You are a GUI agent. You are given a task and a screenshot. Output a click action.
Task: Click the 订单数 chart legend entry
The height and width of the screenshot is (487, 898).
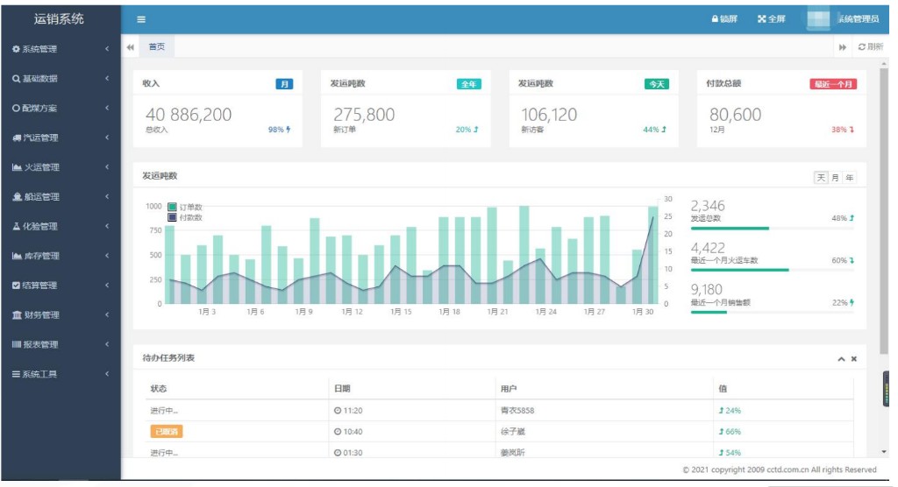click(185, 208)
